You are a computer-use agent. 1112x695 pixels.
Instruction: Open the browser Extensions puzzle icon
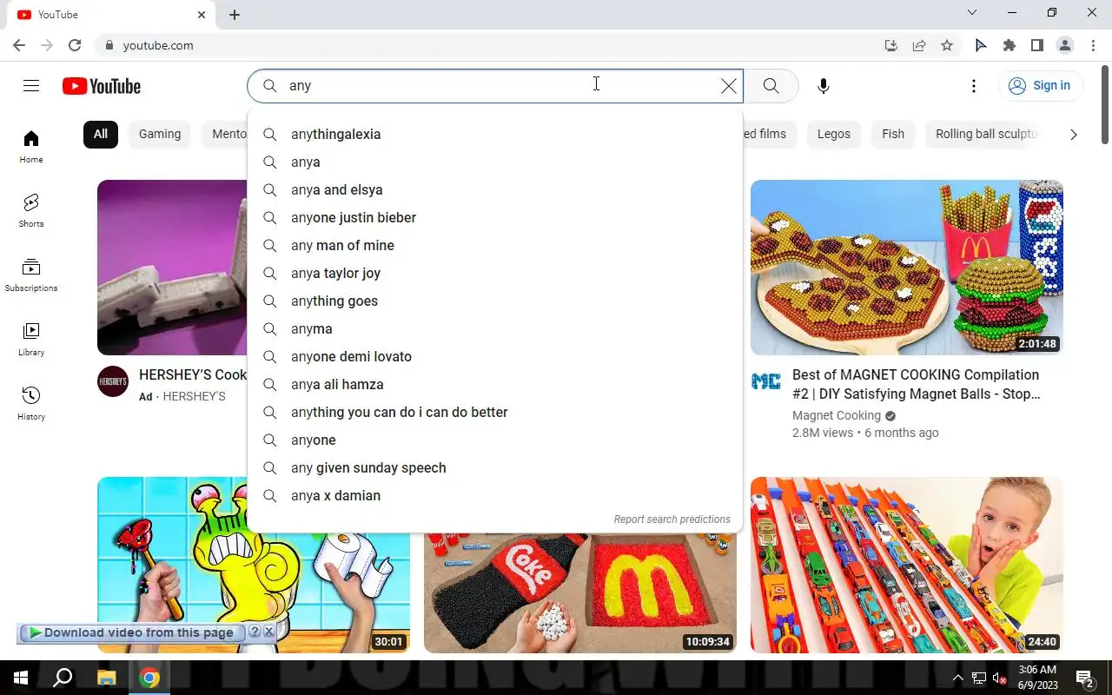[1009, 45]
